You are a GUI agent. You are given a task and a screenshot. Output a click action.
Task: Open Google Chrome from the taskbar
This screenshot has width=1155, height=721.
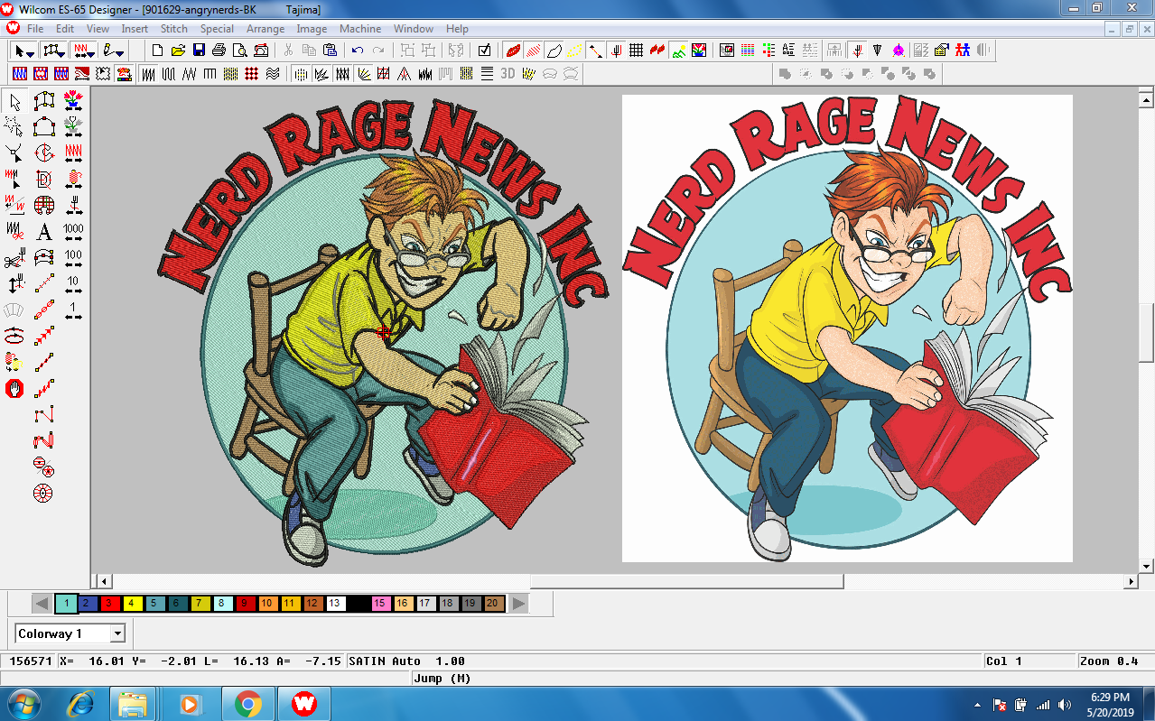coord(247,704)
